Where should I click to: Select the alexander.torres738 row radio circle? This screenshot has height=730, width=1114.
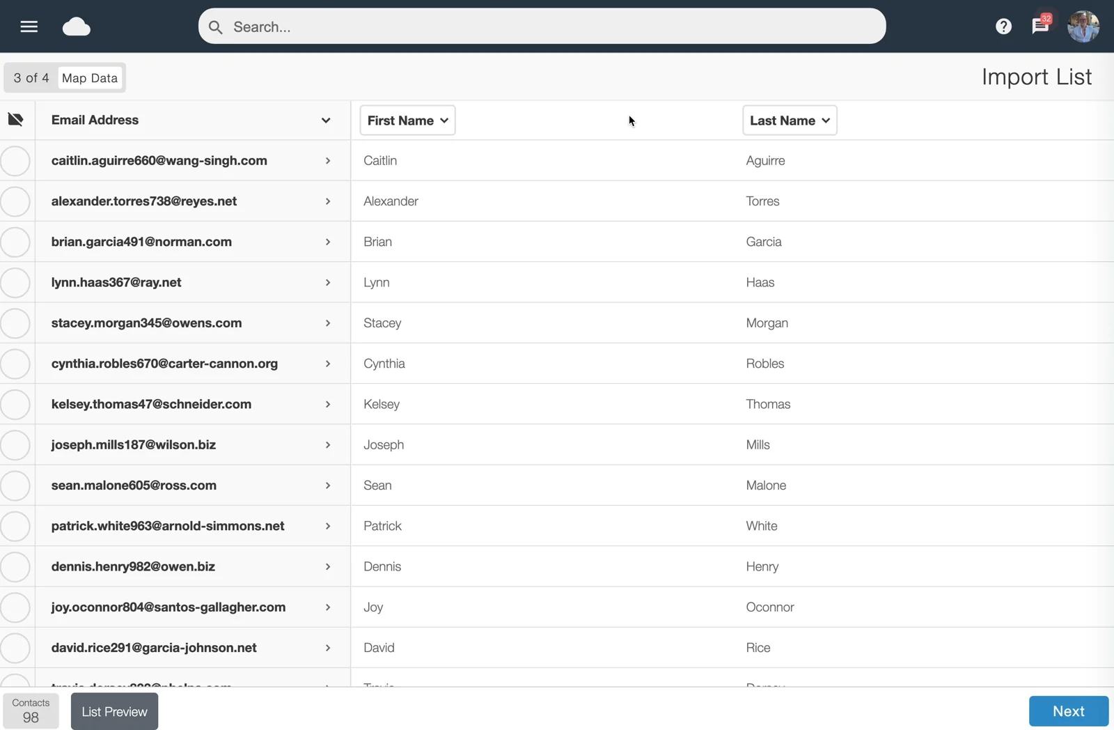click(x=15, y=201)
